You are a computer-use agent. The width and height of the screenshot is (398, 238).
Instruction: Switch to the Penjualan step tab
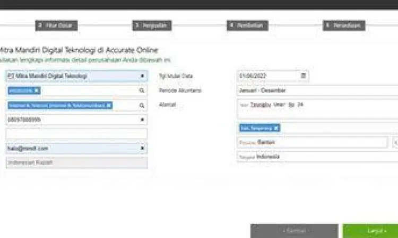152,25
